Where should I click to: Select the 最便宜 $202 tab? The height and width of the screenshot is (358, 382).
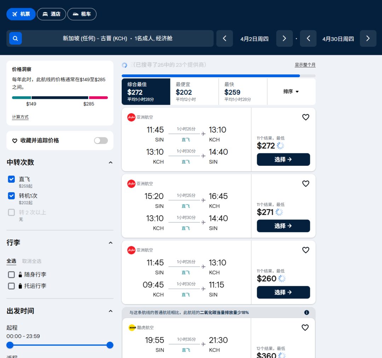tap(194, 92)
